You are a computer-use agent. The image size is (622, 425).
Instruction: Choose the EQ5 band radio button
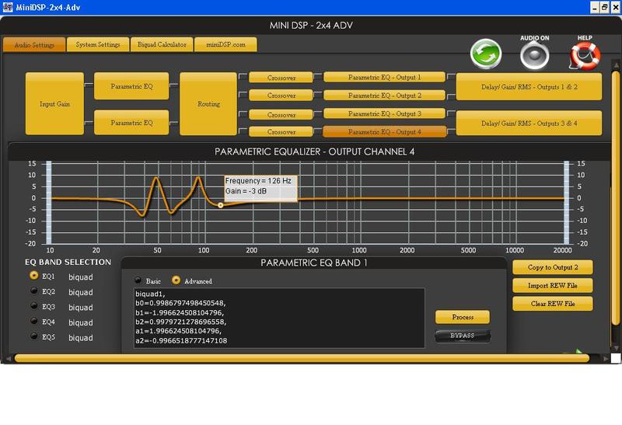[x=33, y=336]
